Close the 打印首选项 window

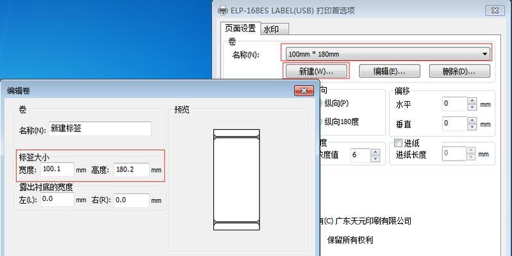click(x=495, y=10)
